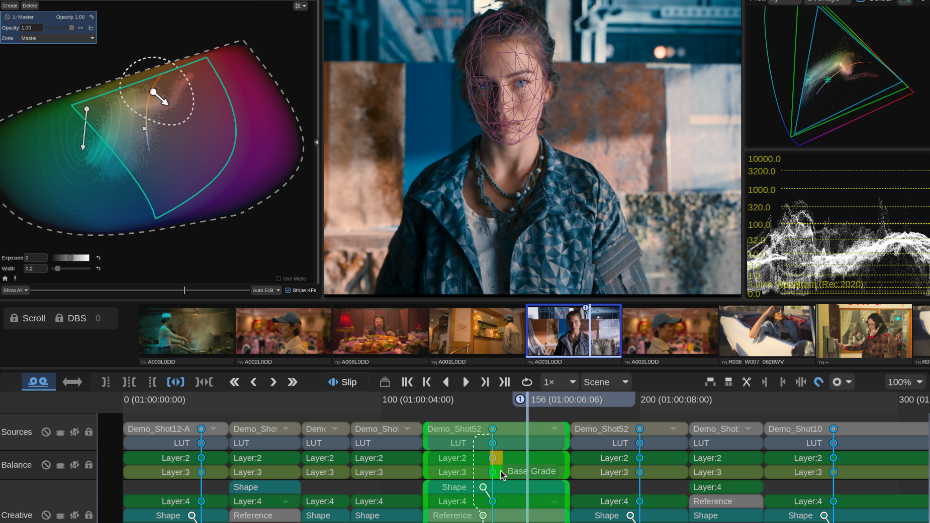This screenshot has height=523, width=930.
Task: Disable the Stripe KFs checkbox
Action: pyautogui.click(x=288, y=290)
